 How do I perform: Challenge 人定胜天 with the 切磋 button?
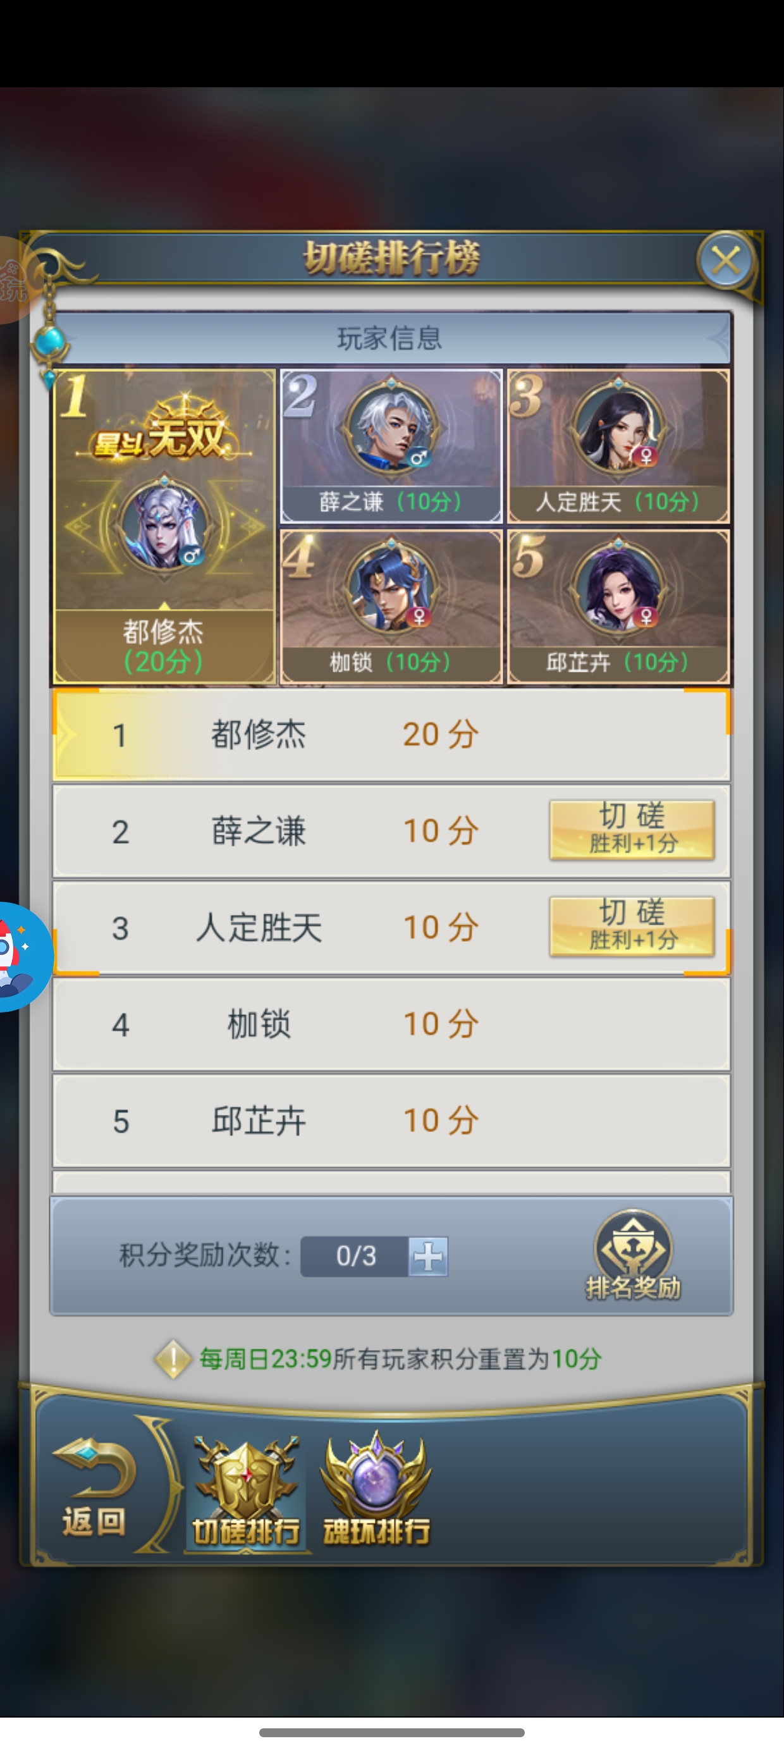coord(632,927)
